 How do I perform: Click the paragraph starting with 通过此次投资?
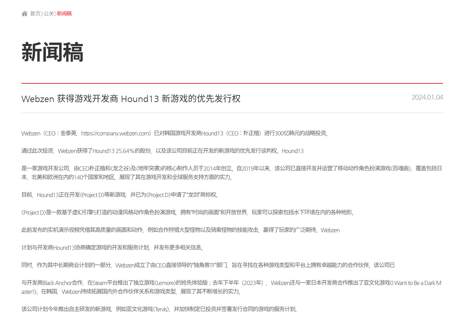coord(162,151)
